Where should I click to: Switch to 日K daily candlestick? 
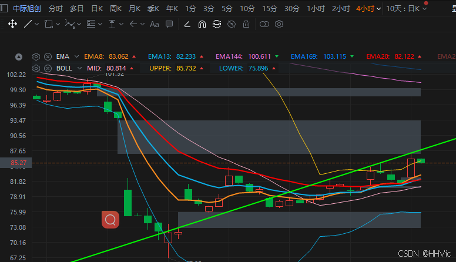pyautogui.click(x=97, y=9)
